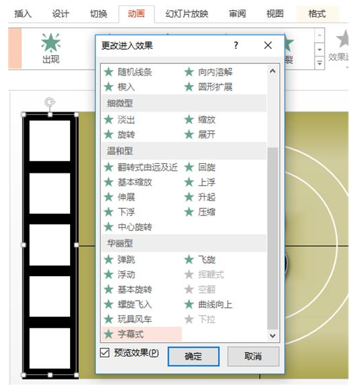This screenshot has height=385, width=356.
Task: Choose the 中心旋转 effect
Action: [x=128, y=227]
